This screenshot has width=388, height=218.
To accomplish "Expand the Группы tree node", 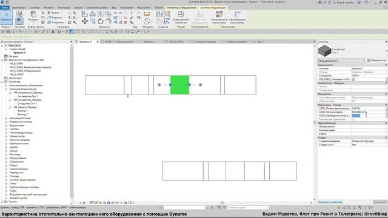I will 2,202.
